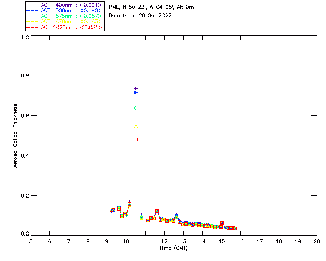Click the x-axis label 20
The width and height of the screenshot is (326, 261).
pos(317,241)
